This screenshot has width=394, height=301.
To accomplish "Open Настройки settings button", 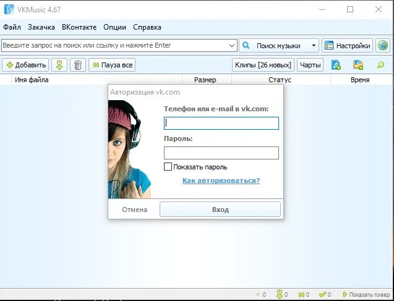I will tap(347, 46).
